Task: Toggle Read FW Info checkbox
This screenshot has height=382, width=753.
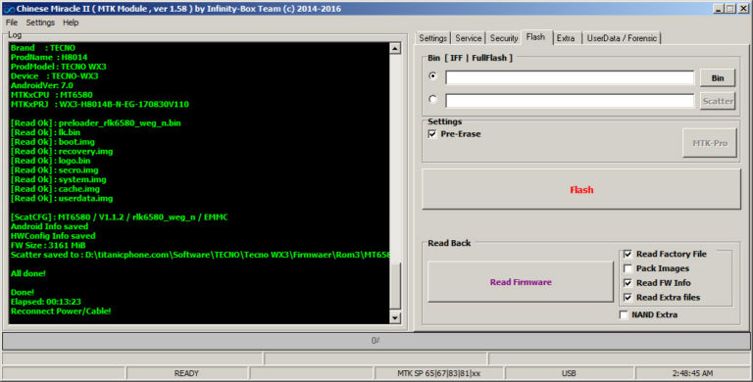Action: (627, 283)
